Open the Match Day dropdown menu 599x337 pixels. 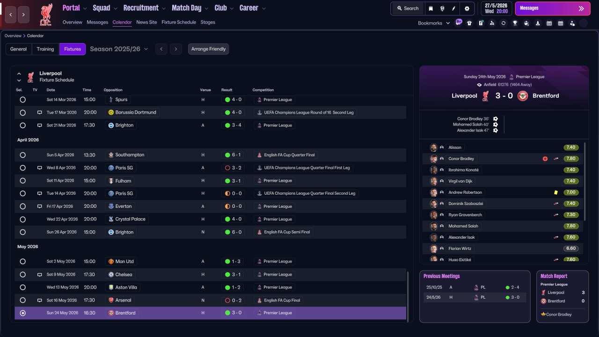190,8
